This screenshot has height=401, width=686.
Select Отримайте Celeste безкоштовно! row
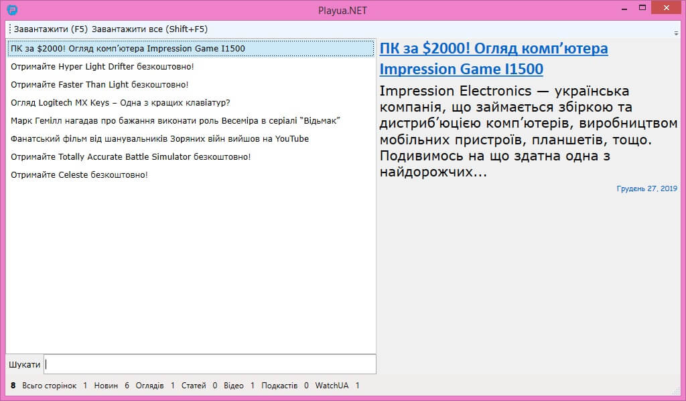[191, 175]
